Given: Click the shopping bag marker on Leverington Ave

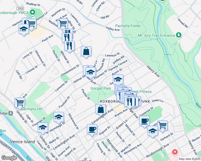Looking at the screenshot, I should [101, 109].
